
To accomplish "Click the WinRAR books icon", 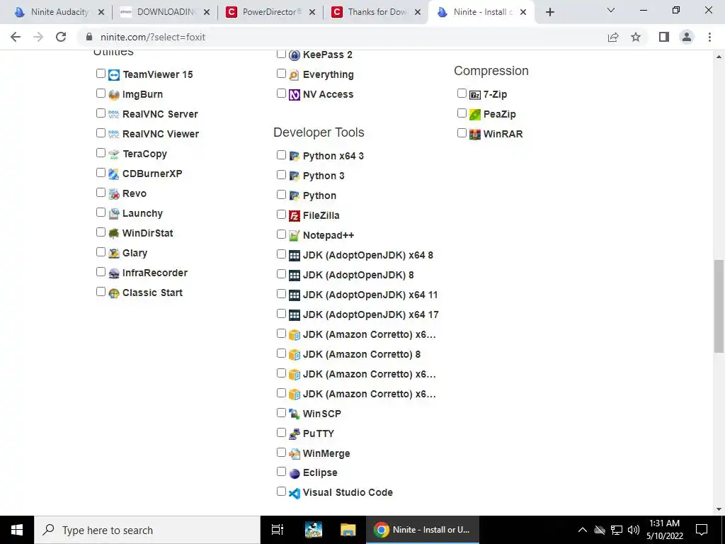I will (475, 135).
